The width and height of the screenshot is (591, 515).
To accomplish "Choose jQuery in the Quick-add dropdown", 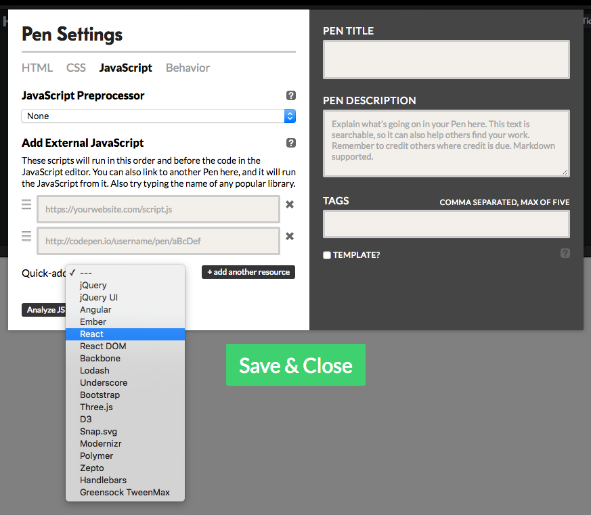I will (x=93, y=285).
